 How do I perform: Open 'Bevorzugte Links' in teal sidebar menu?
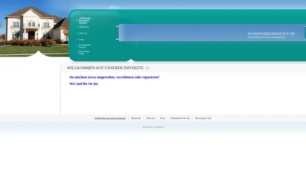tap(84, 52)
